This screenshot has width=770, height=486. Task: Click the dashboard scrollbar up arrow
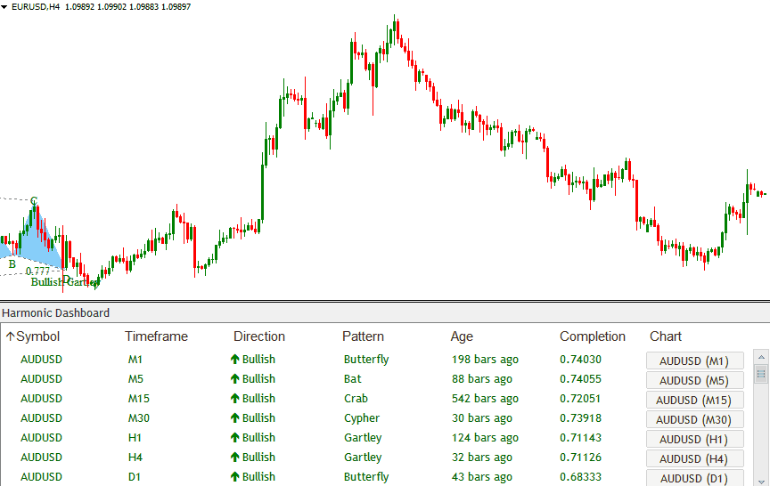point(760,357)
